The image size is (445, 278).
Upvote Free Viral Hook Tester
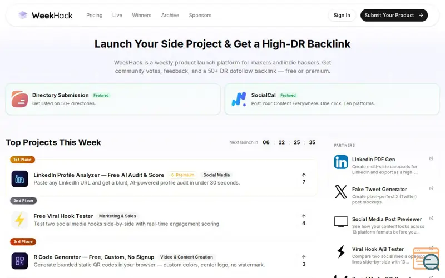304,220
